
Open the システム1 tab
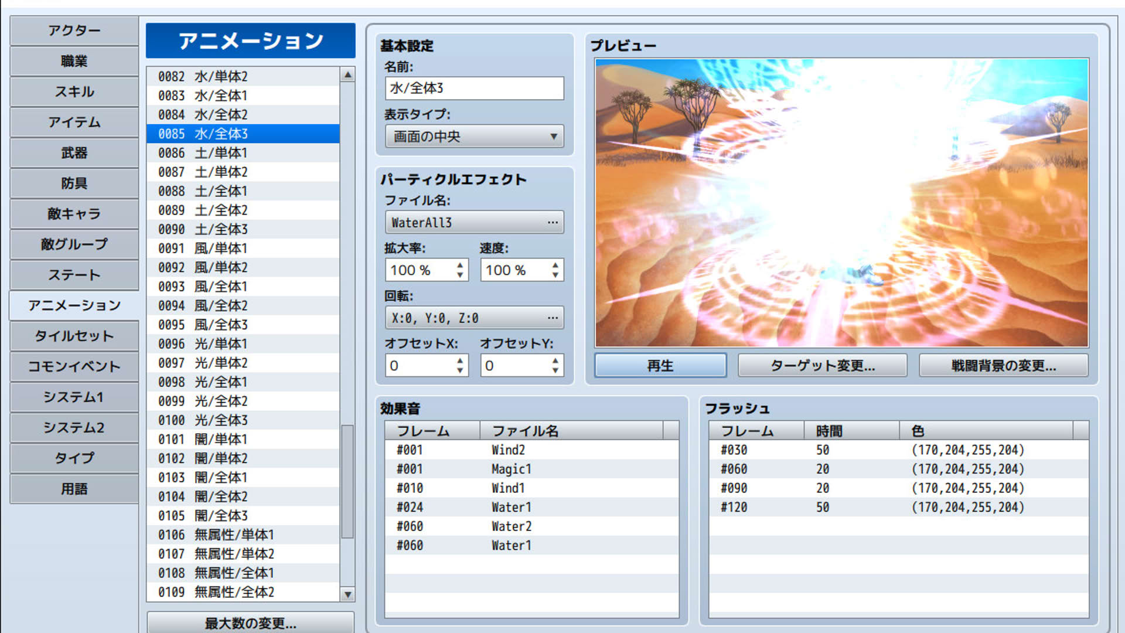74,397
